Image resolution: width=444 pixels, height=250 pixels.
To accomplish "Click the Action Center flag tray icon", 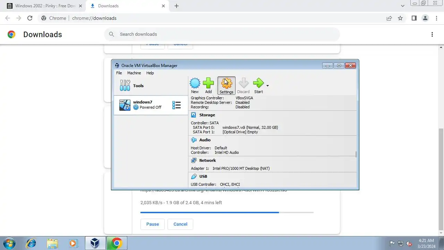I will (392, 243).
